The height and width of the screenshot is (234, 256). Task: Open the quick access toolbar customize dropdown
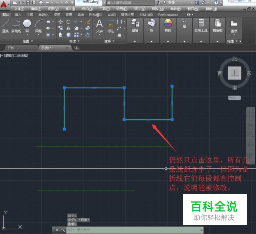tap(72, 3)
